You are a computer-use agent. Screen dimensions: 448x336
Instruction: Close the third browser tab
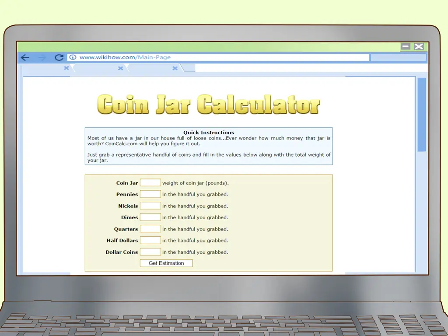[x=175, y=68]
